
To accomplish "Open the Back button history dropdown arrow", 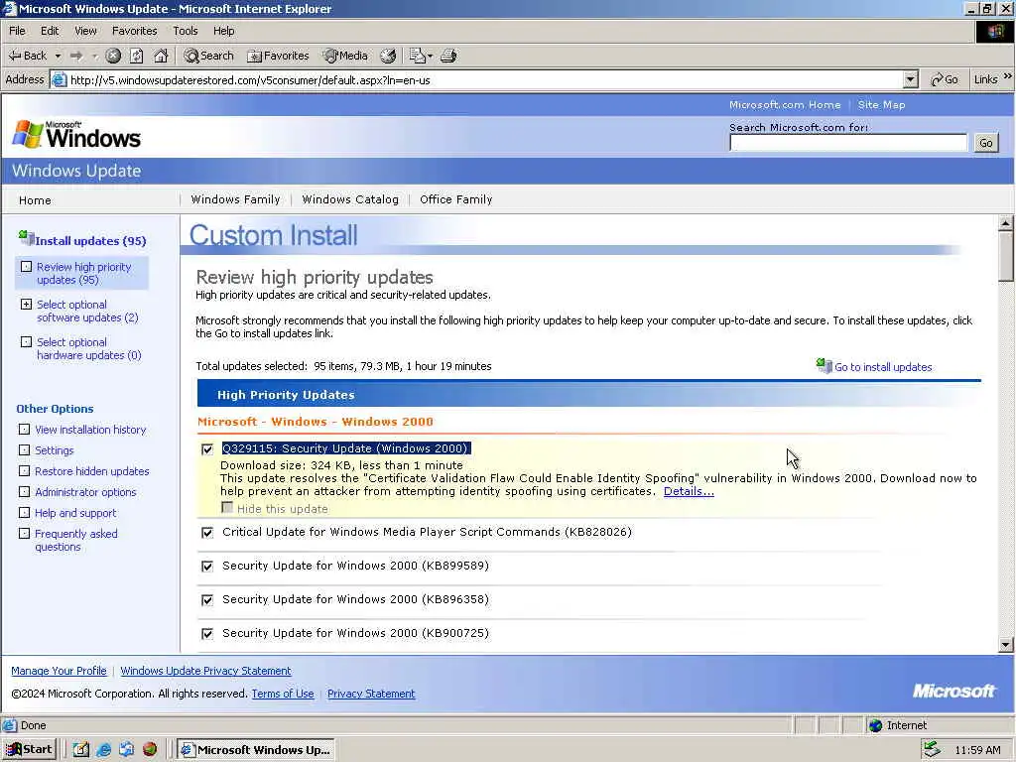I will click(x=58, y=56).
